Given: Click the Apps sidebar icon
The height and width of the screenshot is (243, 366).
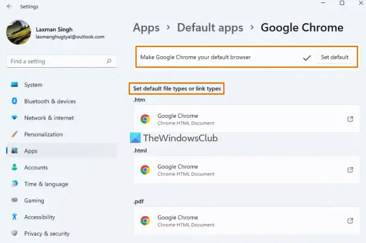Looking at the screenshot, I should click(x=15, y=150).
